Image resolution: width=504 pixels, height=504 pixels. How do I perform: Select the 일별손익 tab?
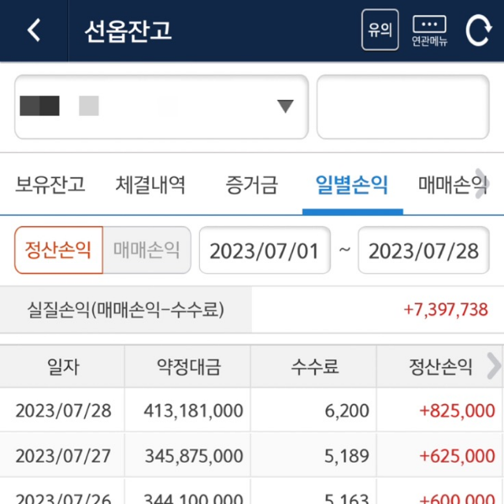click(351, 184)
